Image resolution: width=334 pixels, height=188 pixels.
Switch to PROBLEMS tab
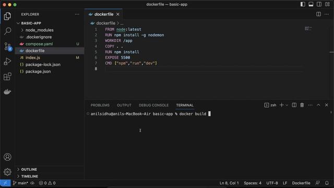tap(100, 105)
